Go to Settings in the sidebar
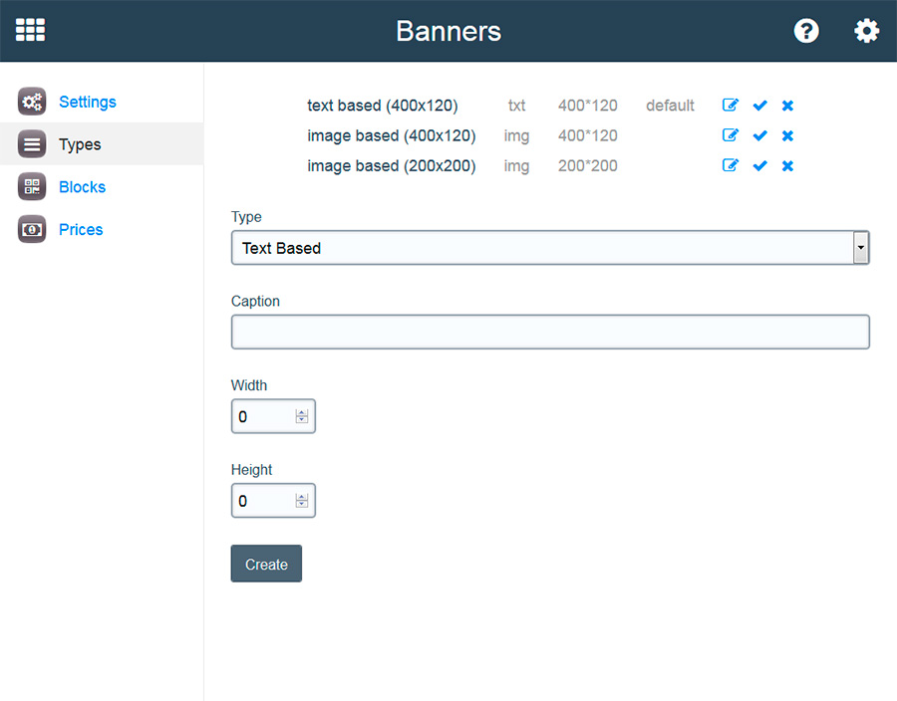Image resolution: width=897 pixels, height=701 pixels. pyautogui.click(x=87, y=102)
